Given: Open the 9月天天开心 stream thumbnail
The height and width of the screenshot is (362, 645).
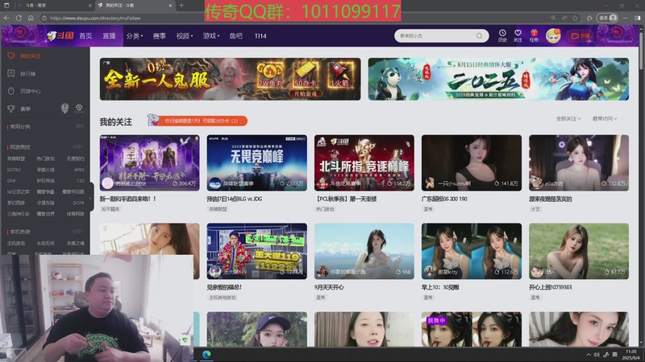Looking at the screenshot, I should coord(364,251).
